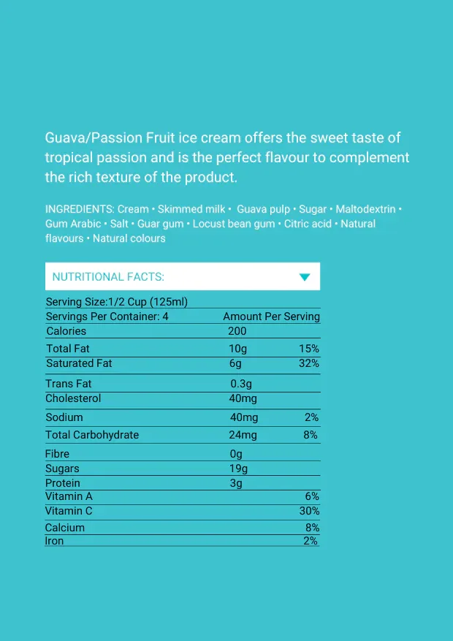This screenshot has width=453, height=641.
Task: Click the NUTRITIONAL FACTS header bar
Action: point(183,276)
